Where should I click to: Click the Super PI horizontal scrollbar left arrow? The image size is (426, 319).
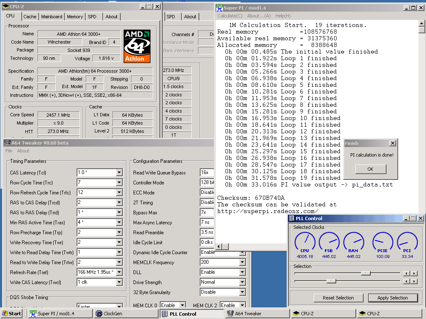pyautogui.click(x=219, y=247)
